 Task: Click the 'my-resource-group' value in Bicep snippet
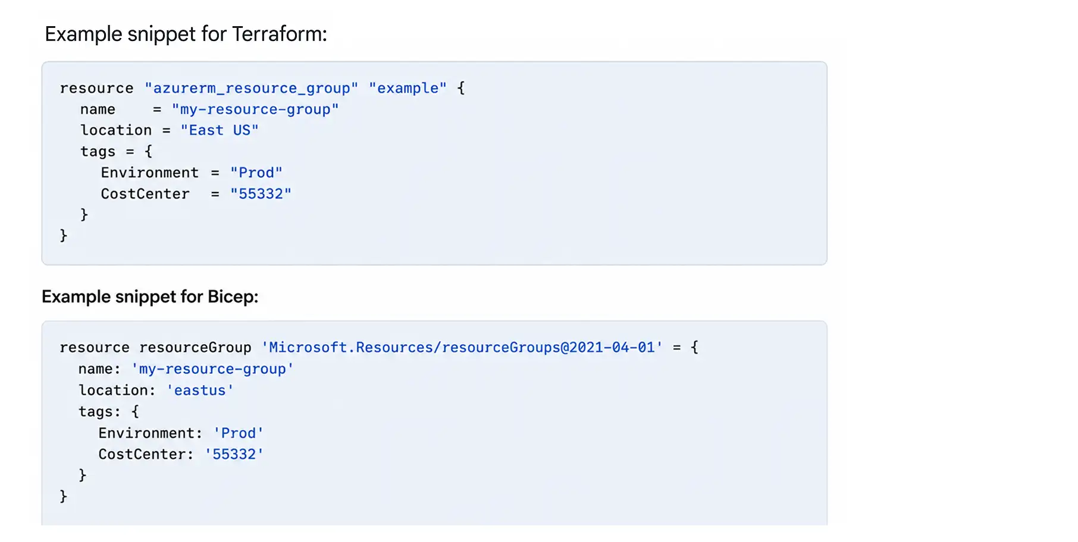point(212,369)
